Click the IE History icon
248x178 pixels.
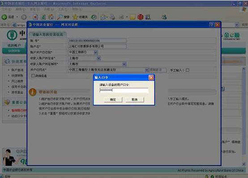94,17
